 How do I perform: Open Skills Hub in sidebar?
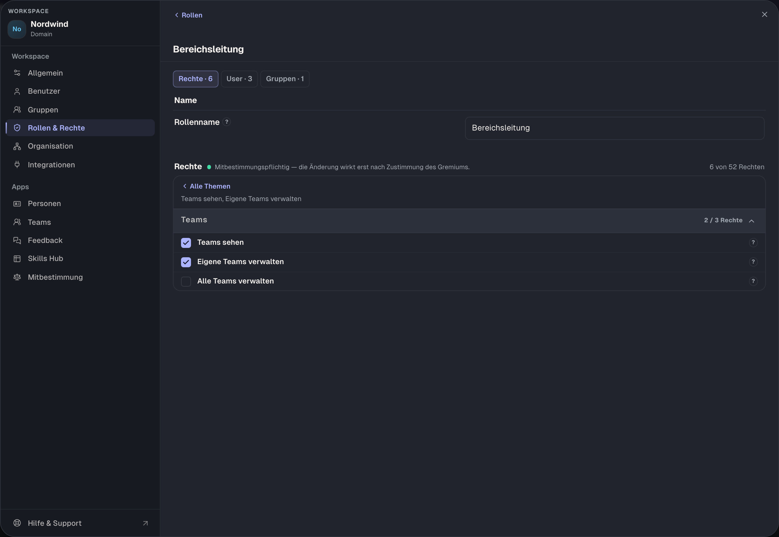(80, 259)
